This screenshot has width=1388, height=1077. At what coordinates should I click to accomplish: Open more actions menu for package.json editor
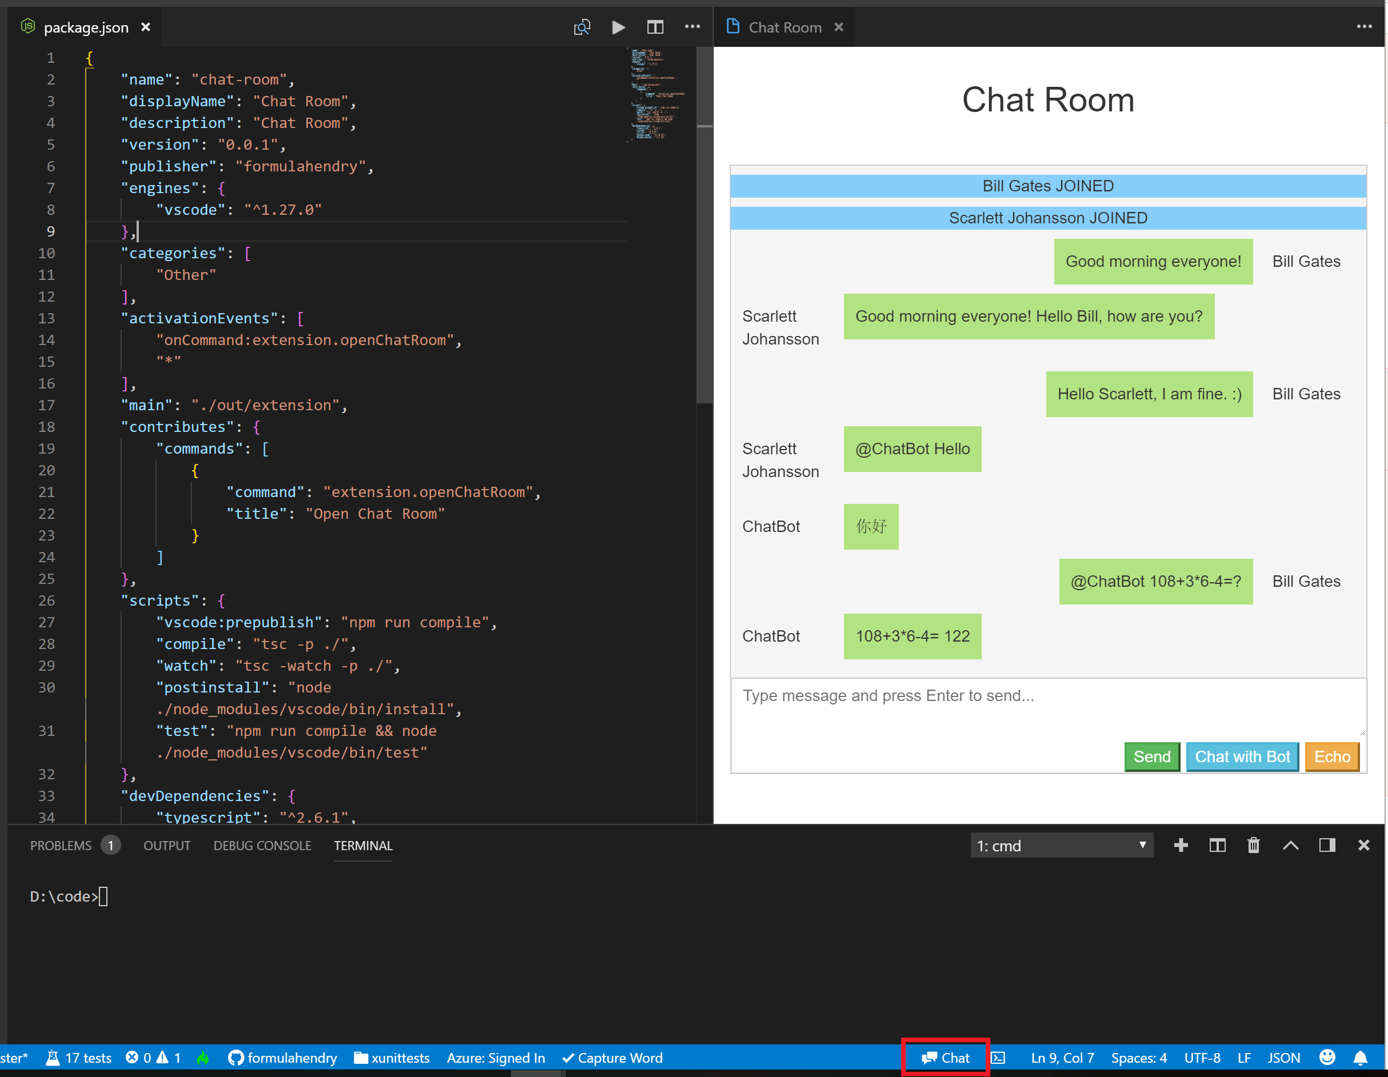point(691,27)
